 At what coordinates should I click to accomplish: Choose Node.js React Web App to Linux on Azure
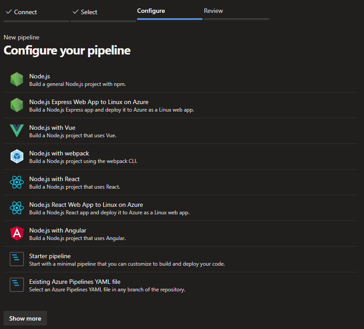click(86, 205)
